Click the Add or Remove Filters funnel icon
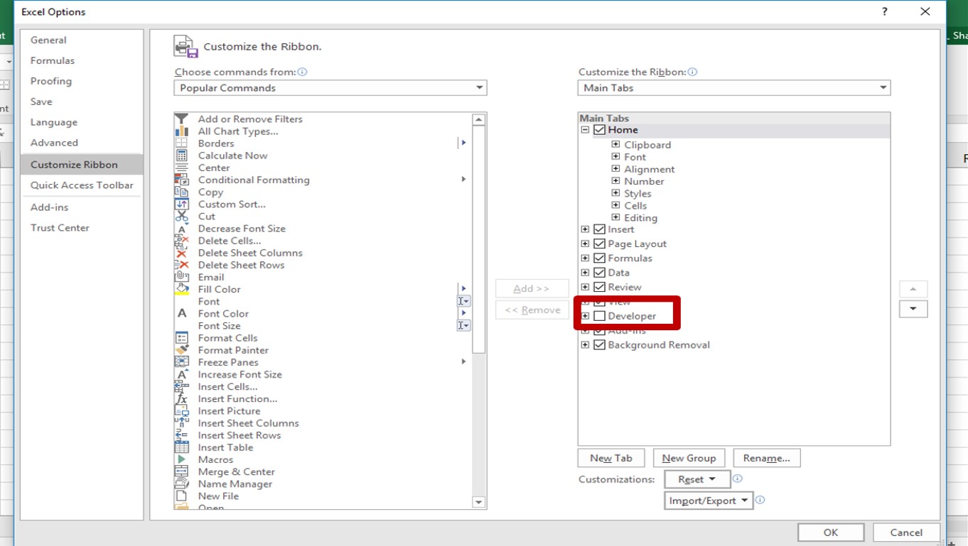 point(182,119)
